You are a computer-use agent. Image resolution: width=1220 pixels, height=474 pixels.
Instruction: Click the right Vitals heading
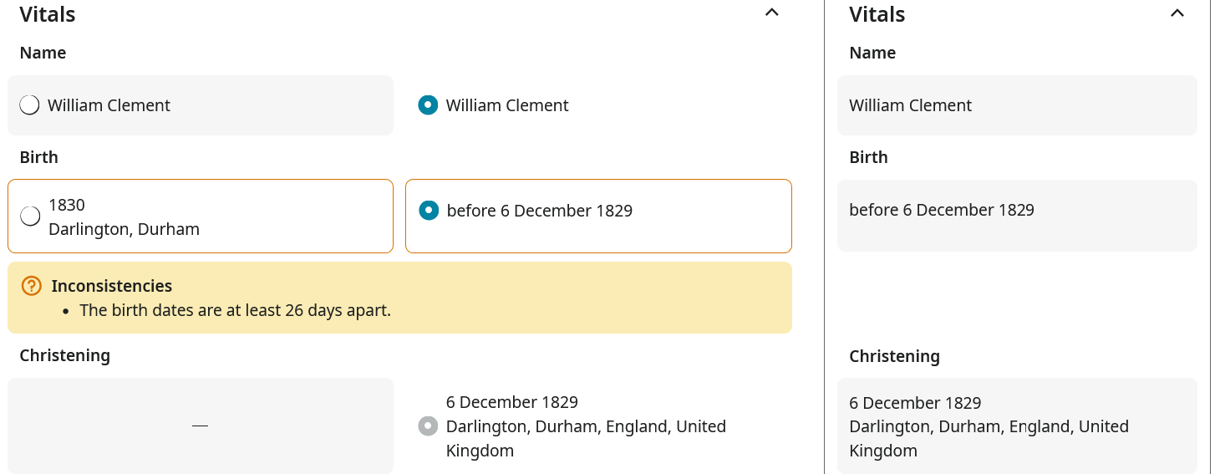click(x=877, y=14)
